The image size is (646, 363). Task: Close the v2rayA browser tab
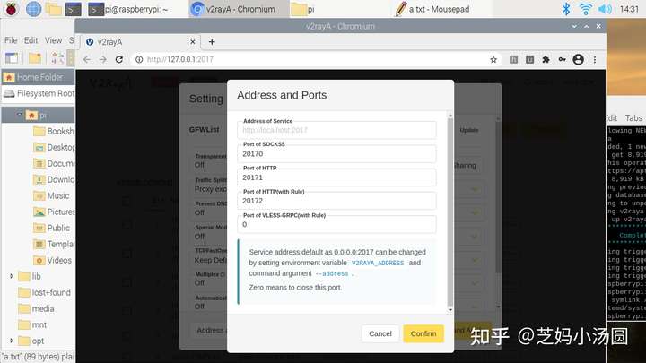[x=192, y=41]
